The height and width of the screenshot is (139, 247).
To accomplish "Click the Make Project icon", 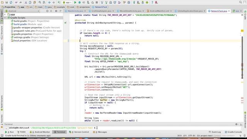I will coord(59,2).
